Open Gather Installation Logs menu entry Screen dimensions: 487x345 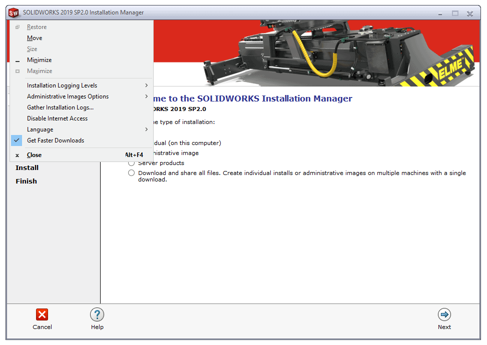82,107
